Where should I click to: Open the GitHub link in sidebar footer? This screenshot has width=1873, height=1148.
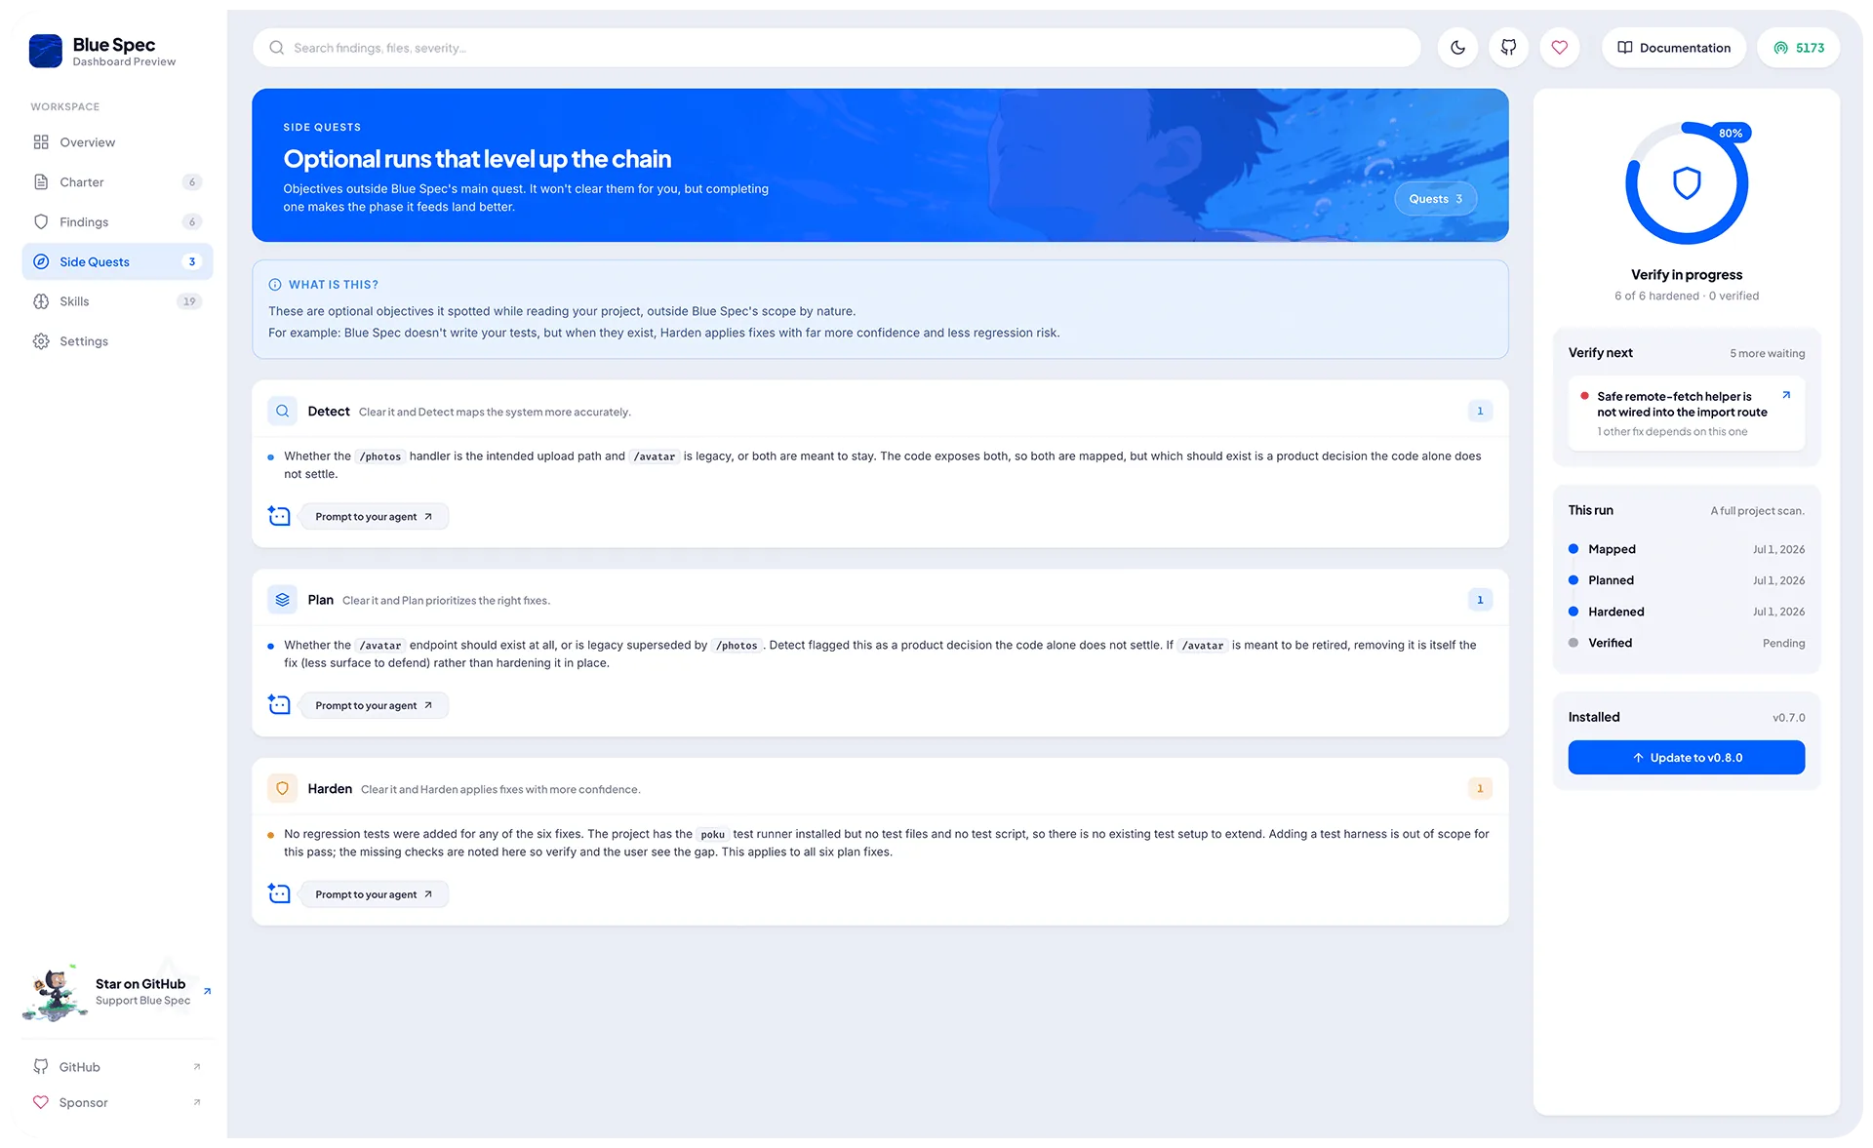pyautogui.click(x=117, y=1067)
